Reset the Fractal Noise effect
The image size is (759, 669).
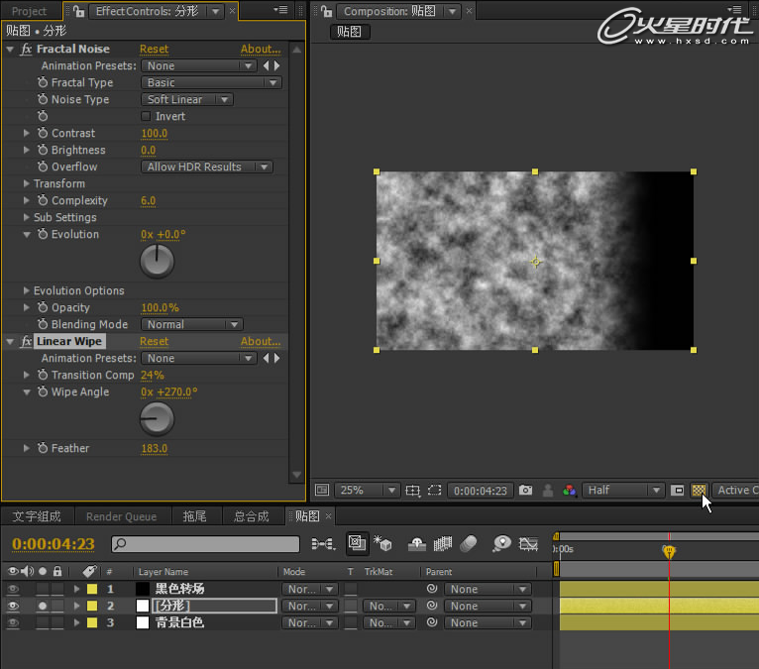[154, 50]
